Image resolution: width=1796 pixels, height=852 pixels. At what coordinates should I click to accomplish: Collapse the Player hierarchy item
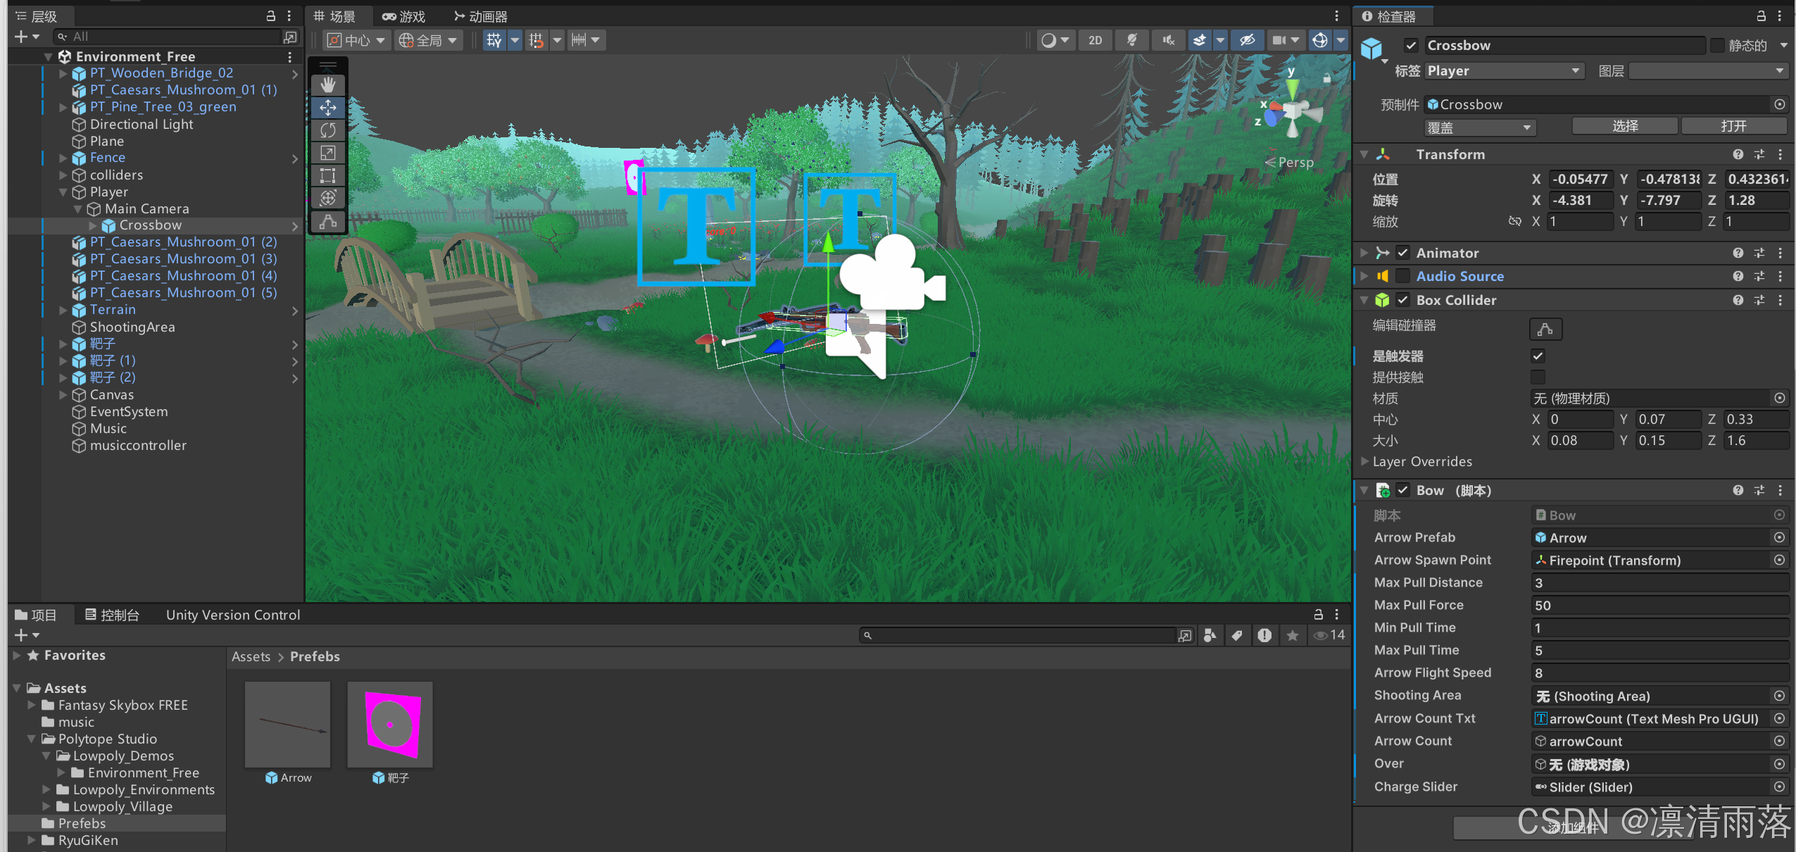[x=63, y=192]
